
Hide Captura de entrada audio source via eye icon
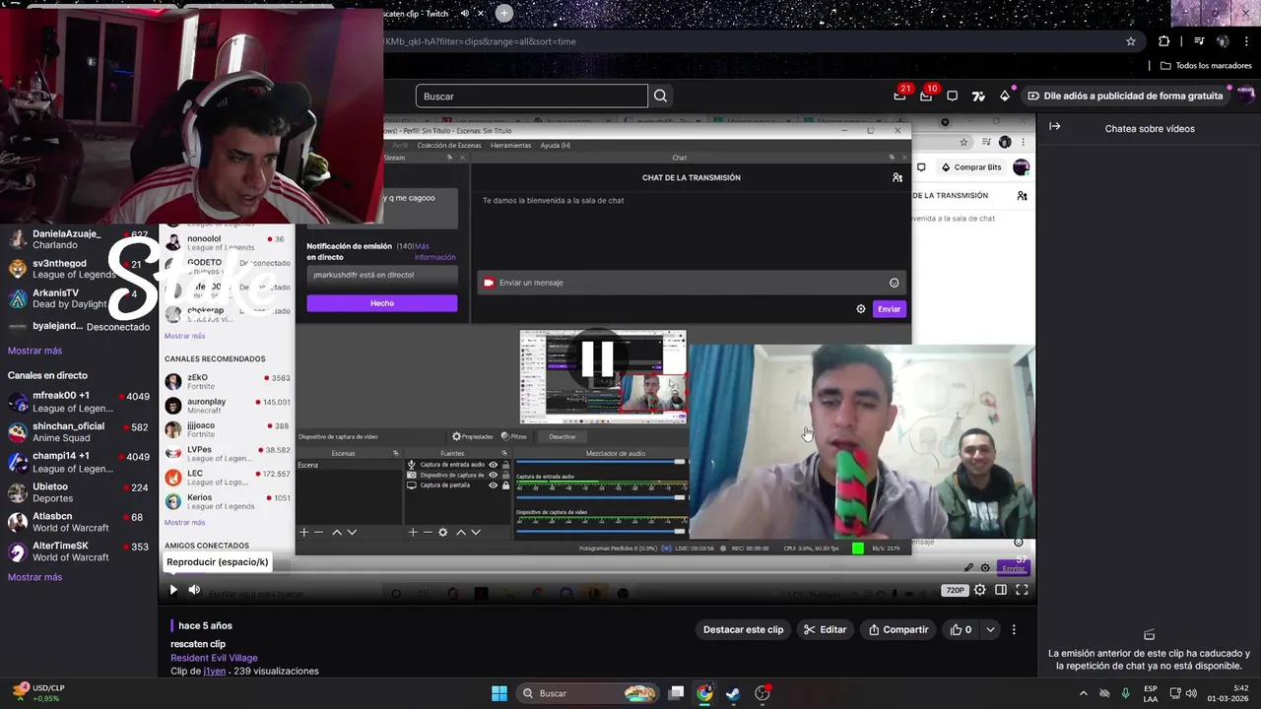point(494,465)
